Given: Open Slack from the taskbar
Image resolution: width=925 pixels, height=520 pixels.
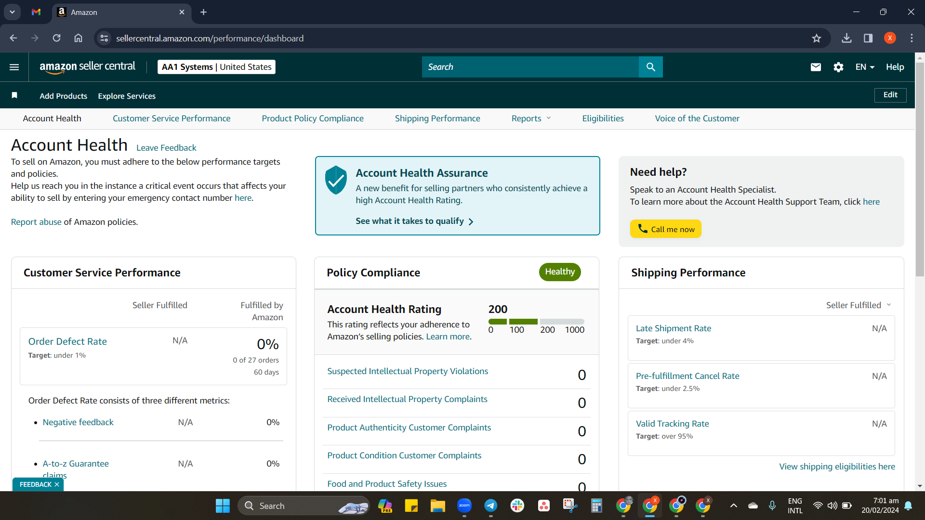Looking at the screenshot, I should coord(517,506).
